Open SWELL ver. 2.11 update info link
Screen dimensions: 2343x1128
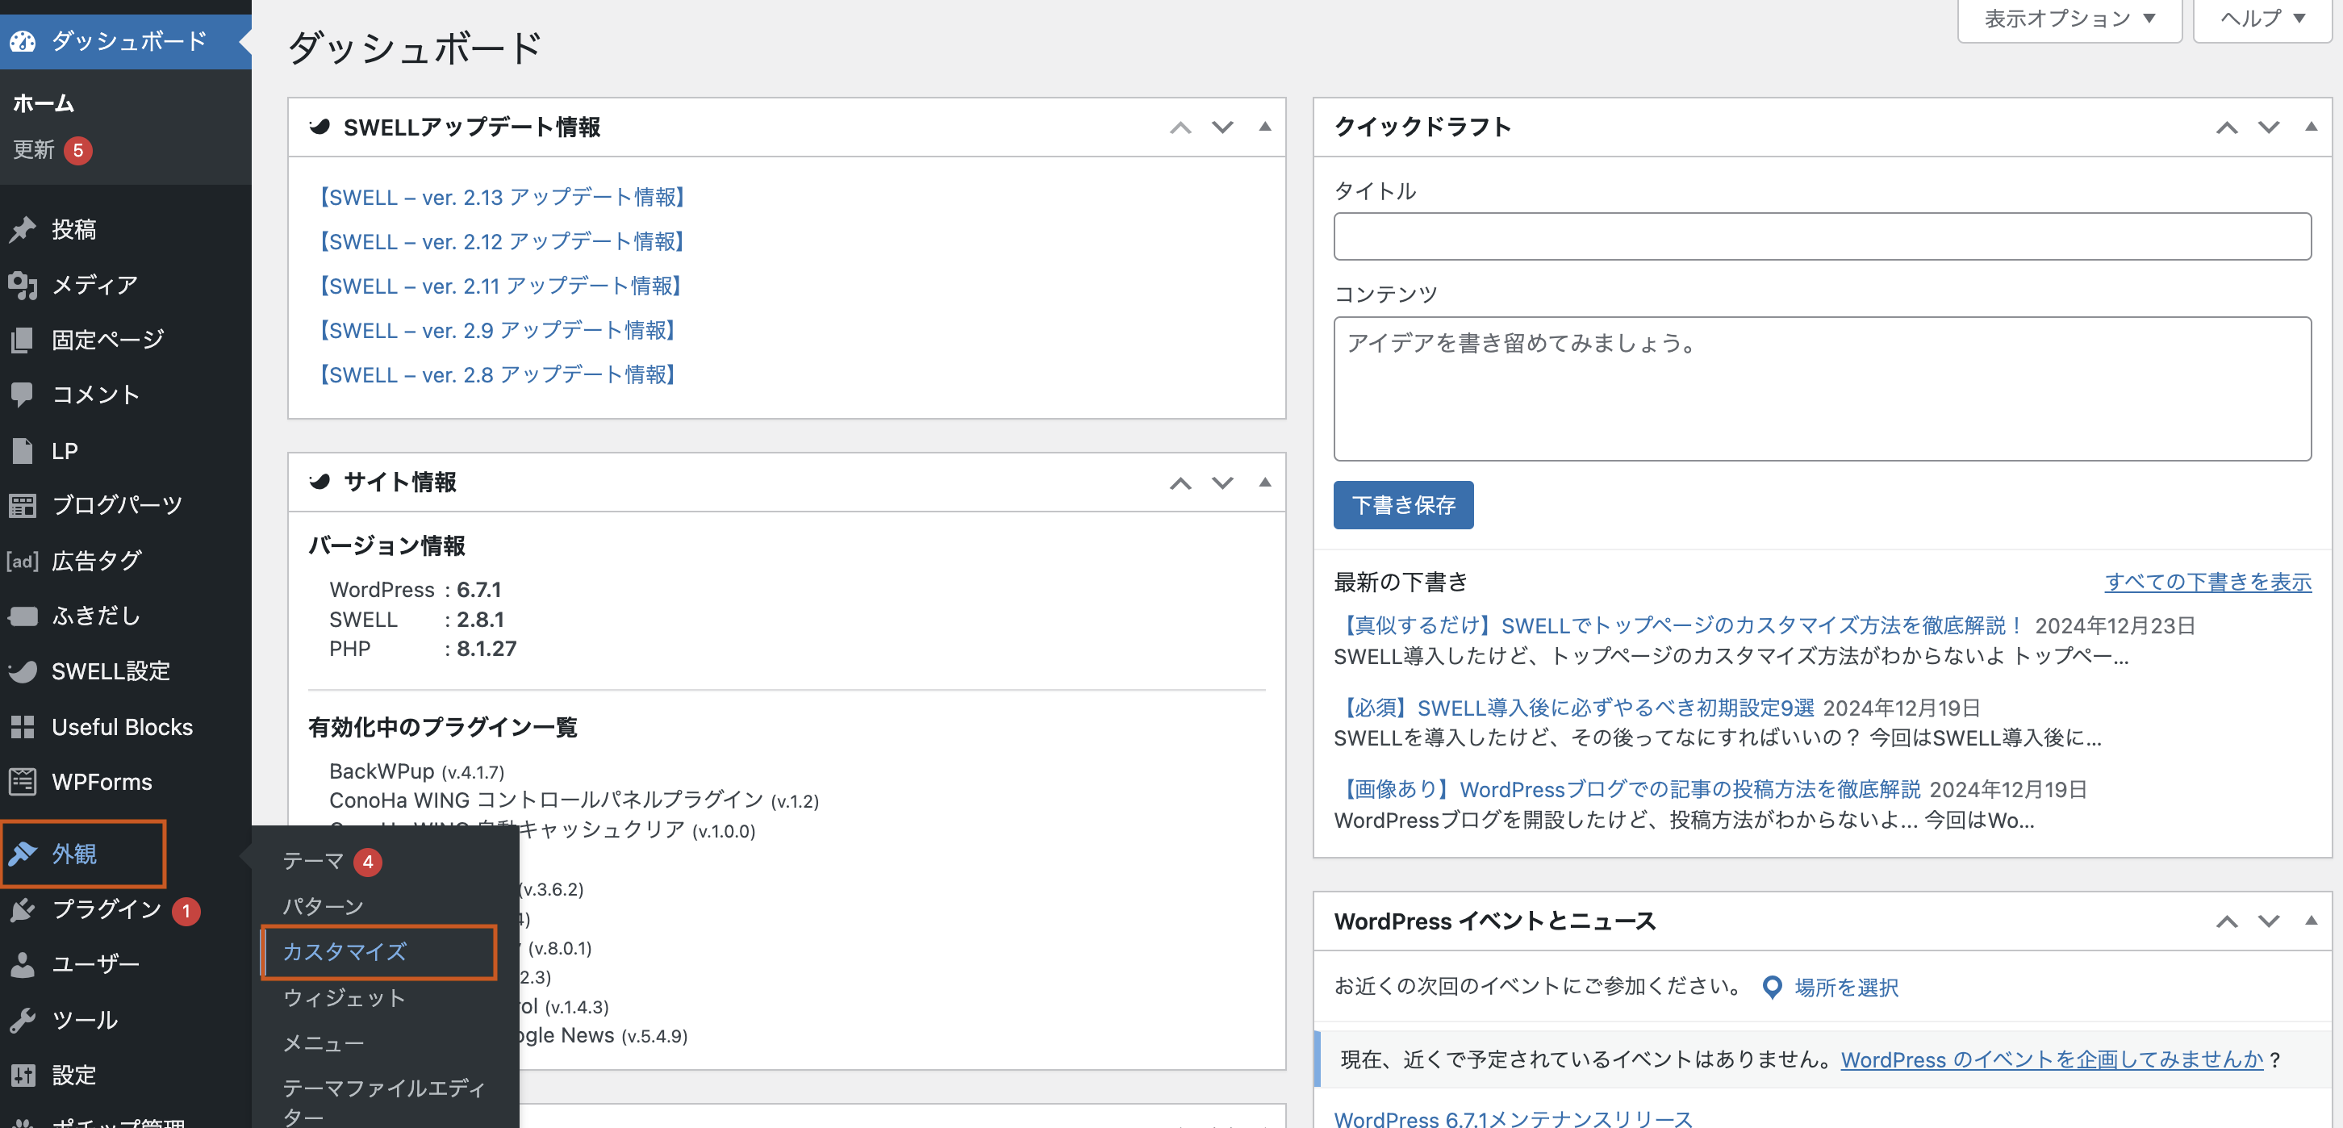click(x=499, y=286)
